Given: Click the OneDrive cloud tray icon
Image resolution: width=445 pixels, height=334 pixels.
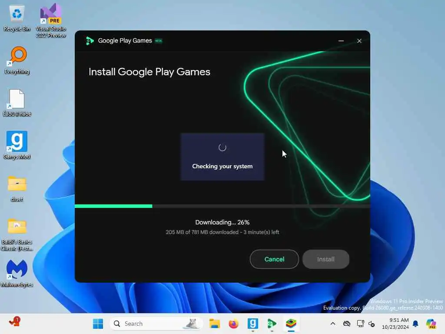Looking at the screenshot, I should point(346,324).
